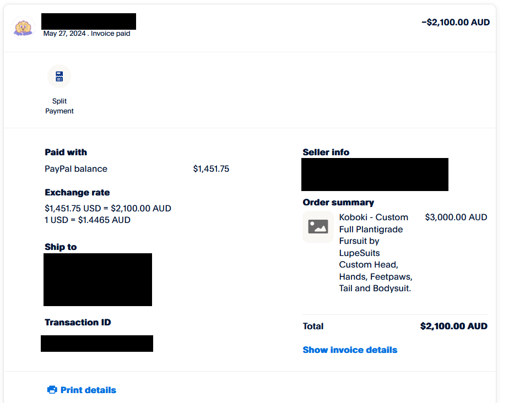The height and width of the screenshot is (403, 514).
Task: Click the bold Total $2,100.00 AUD amount
Action: pyautogui.click(x=453, y=326)
